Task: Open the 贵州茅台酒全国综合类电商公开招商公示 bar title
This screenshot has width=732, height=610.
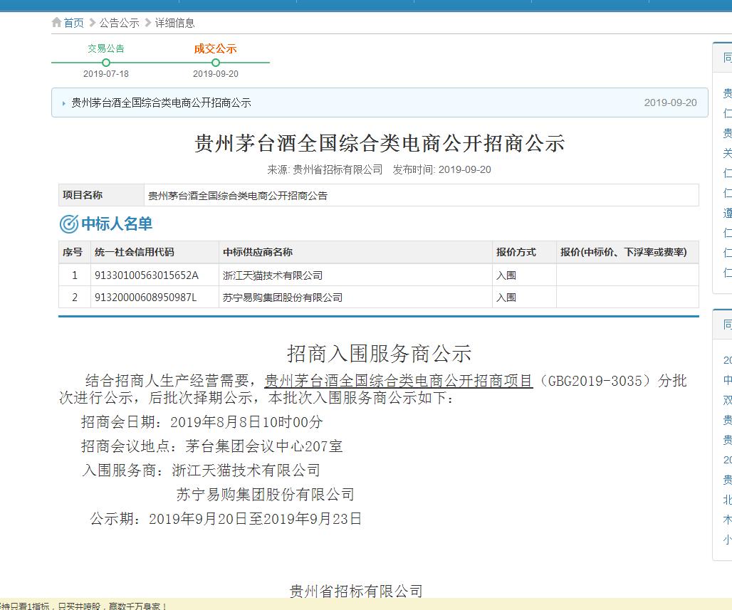Action: [x=161, y=102]
